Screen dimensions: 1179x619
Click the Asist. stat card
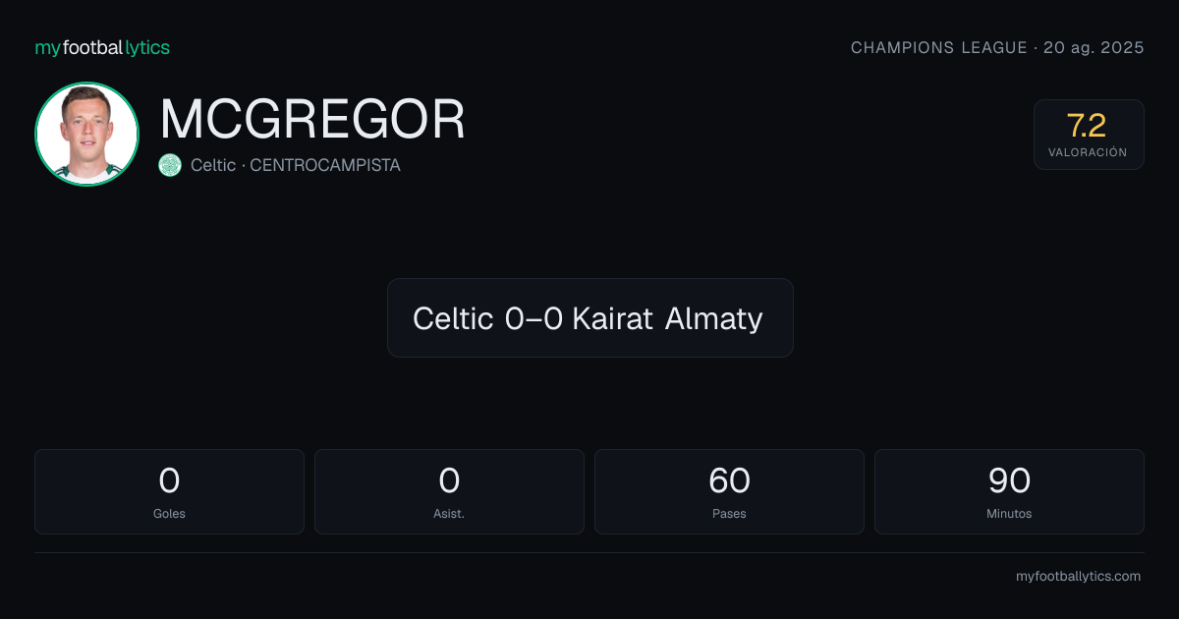[449, 491]
